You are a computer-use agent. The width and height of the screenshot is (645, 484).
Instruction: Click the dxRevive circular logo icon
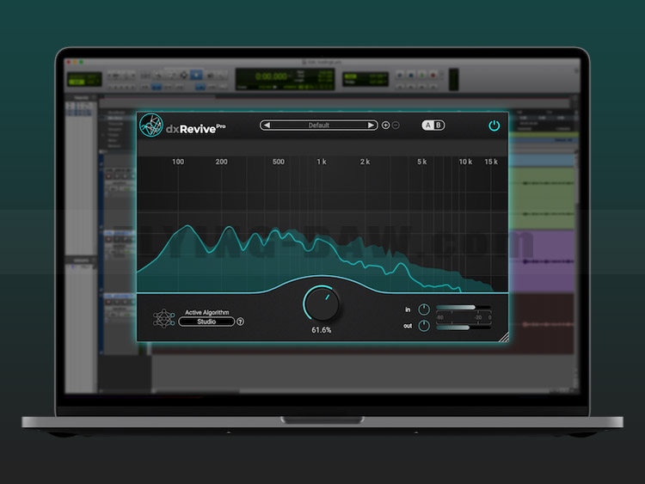point(151,125)
